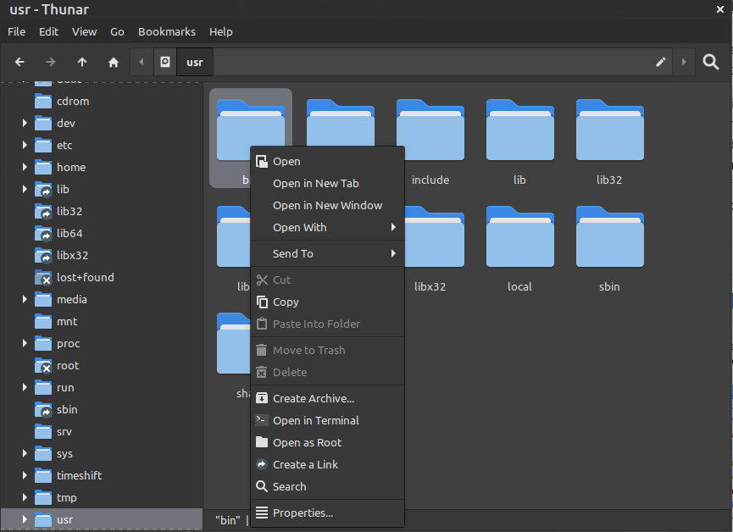
Task: Select sbin in the sidebar tree
Action: [67, 409]
